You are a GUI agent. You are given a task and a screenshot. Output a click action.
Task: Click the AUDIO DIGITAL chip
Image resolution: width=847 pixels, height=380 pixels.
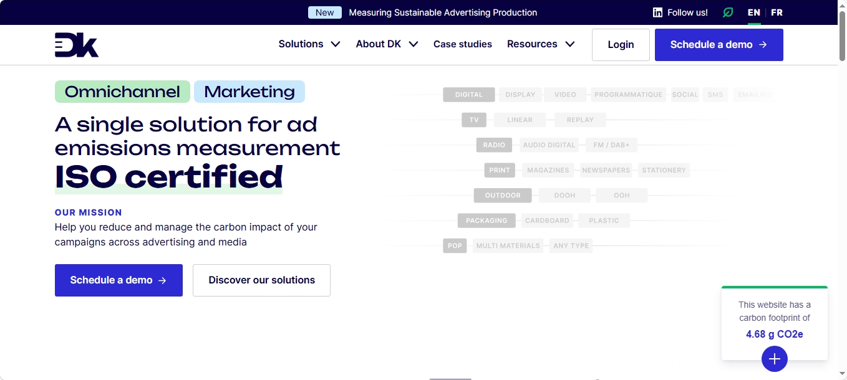(549, 145)
